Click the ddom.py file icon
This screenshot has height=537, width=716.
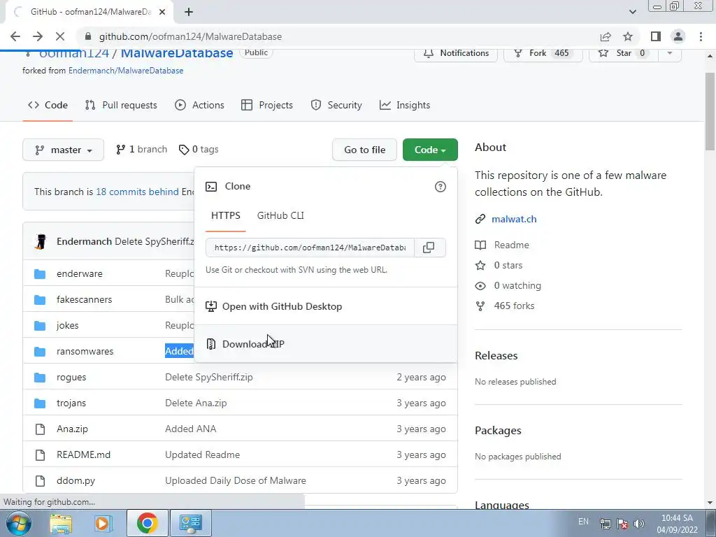click(40, 481)
